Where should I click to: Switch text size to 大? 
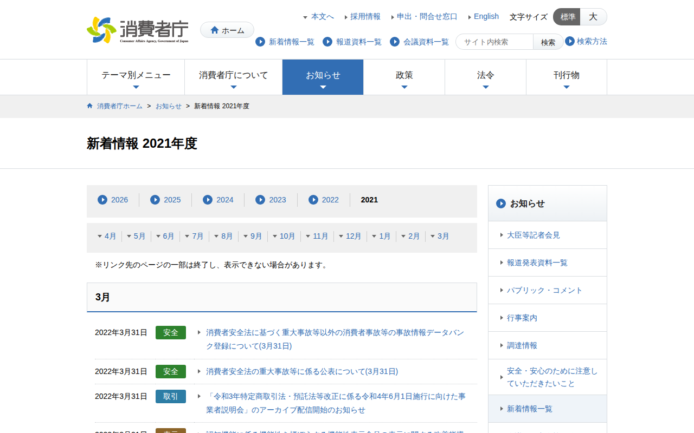[x=593, y=17]
